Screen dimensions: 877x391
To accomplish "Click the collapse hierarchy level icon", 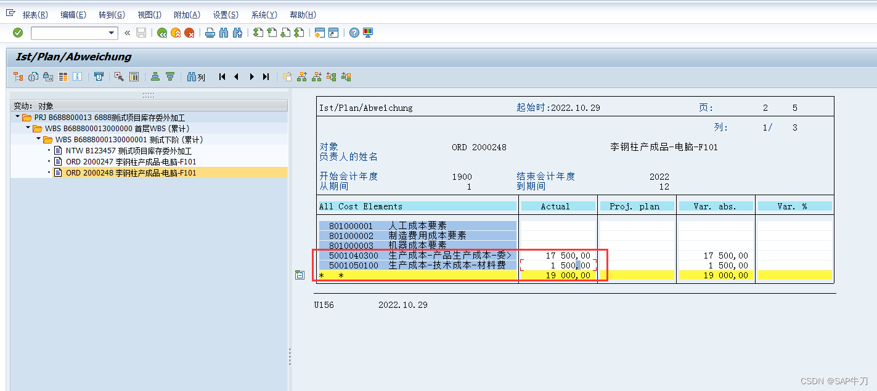I will click(x=332, y=77).
